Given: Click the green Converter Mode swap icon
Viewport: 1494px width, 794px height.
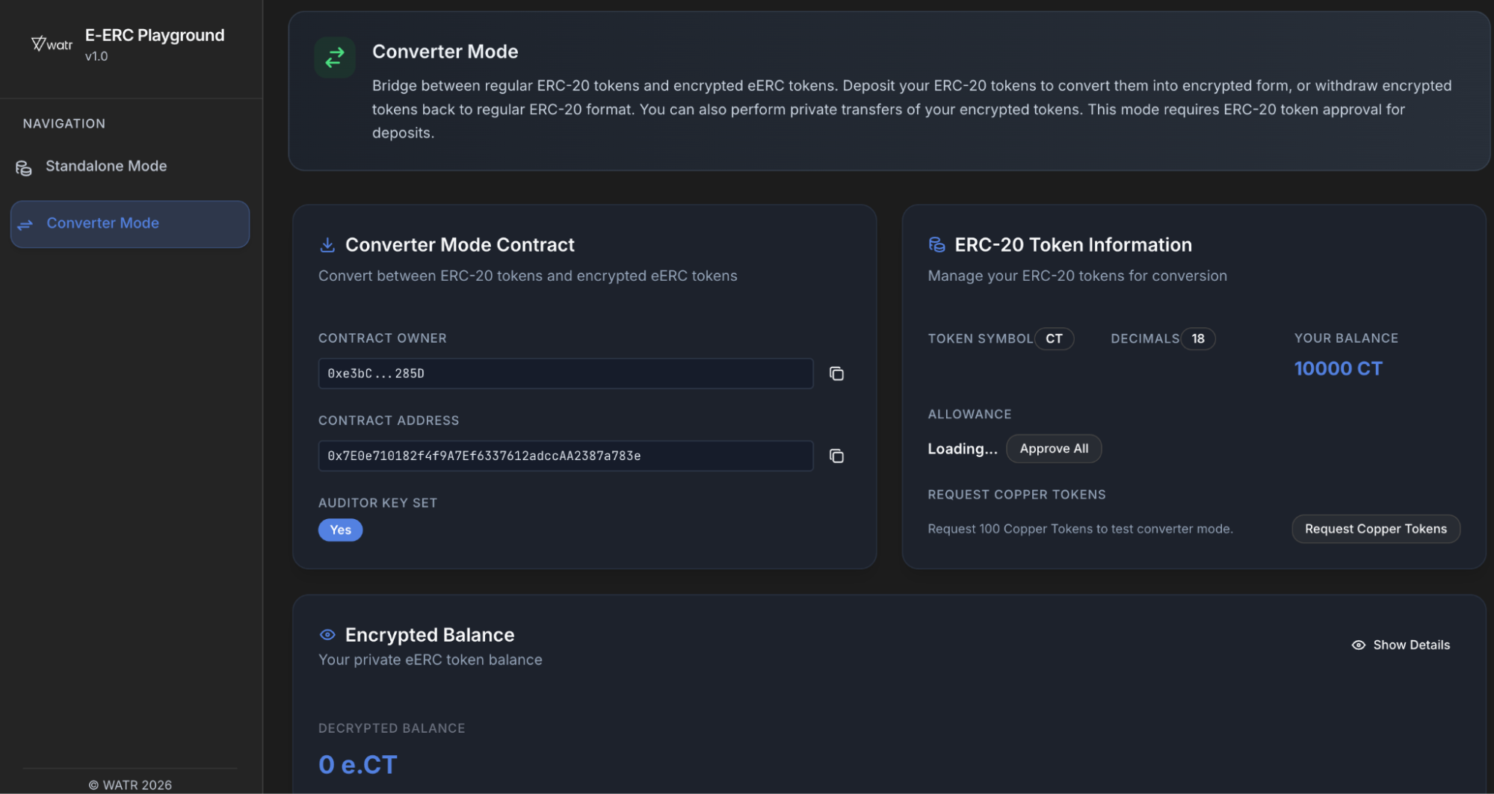Looking at the screenshot, I should coord(334,58).
